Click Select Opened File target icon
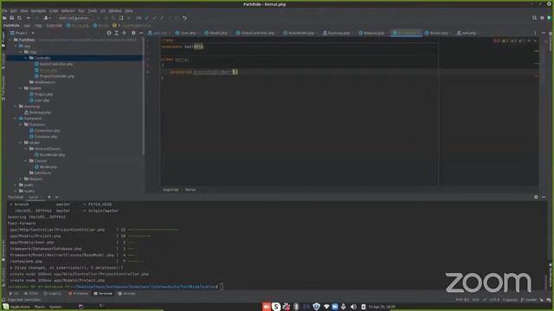 tap(109, 33)
